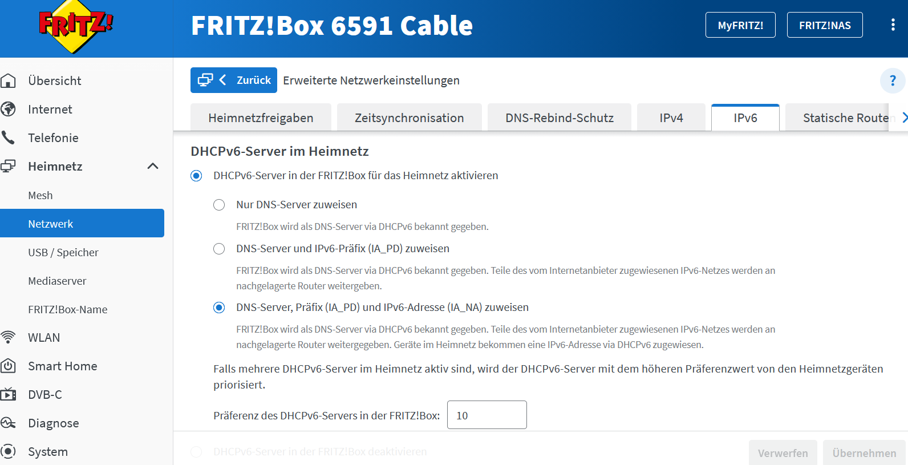
Task: Click the DVB-C television icon
Action: (x=9, y=394)
